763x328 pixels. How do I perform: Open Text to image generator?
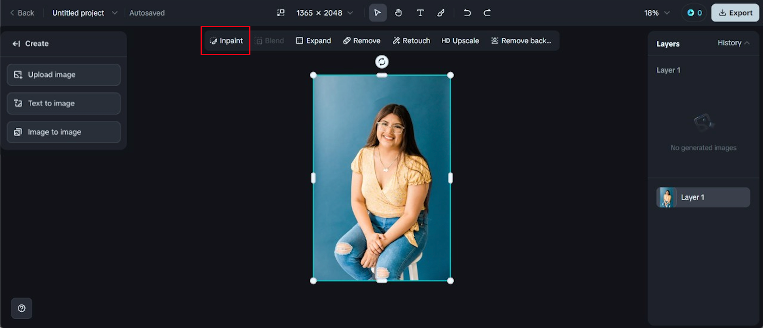point(64,103)
